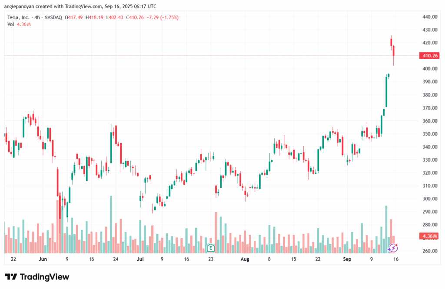Open the purple lightning flash icon
The image size is (445, 289).
[393, 248]
